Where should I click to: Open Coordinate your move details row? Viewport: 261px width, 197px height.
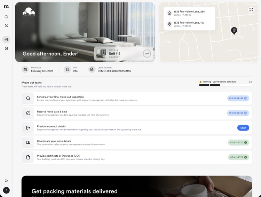[x=137, y=142]
